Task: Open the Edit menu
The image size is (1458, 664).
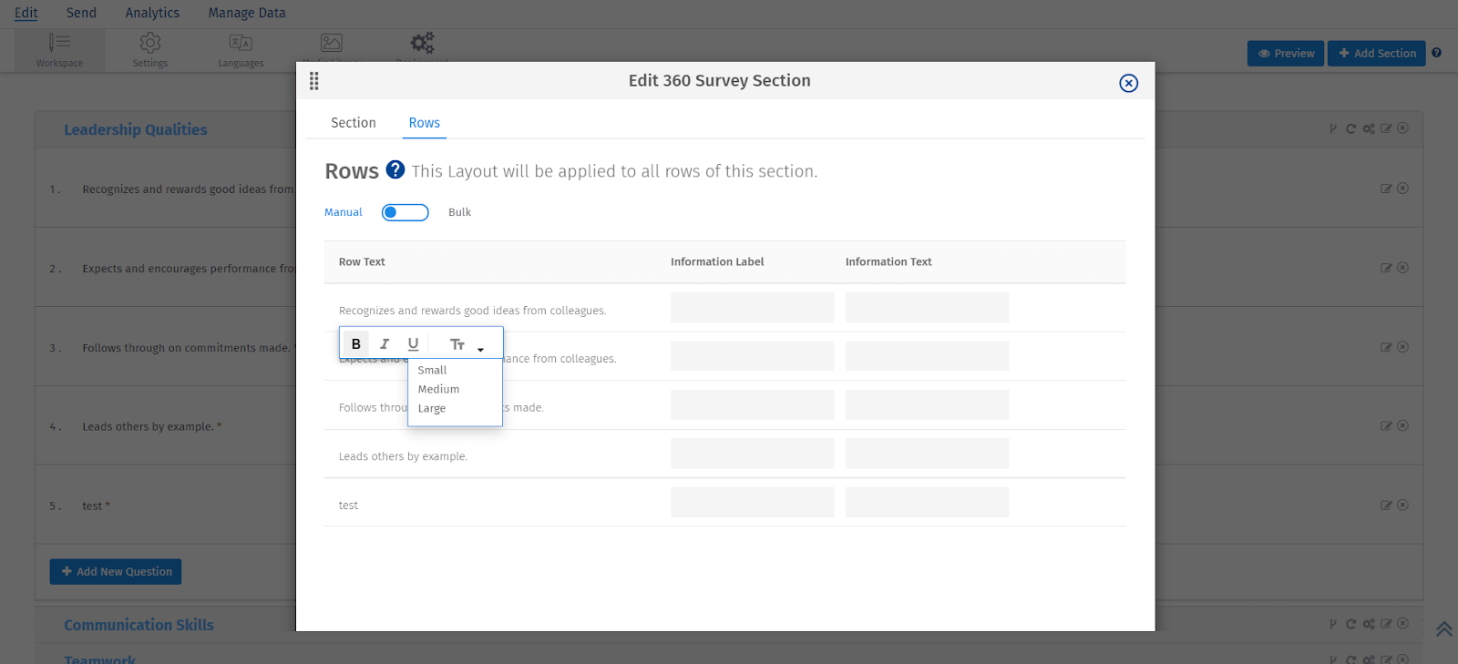Action: (x=26, y=13)
